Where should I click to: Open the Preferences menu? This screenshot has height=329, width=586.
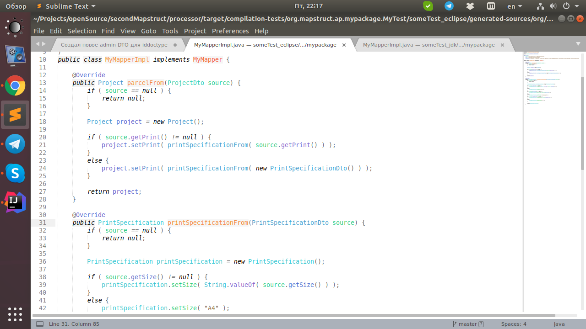(230, 31)
